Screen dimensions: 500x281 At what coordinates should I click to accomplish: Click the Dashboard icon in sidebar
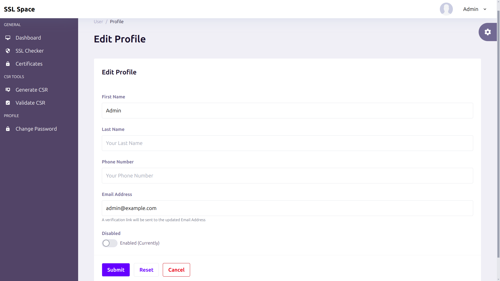pyautogui.click(x=7, y=38)
